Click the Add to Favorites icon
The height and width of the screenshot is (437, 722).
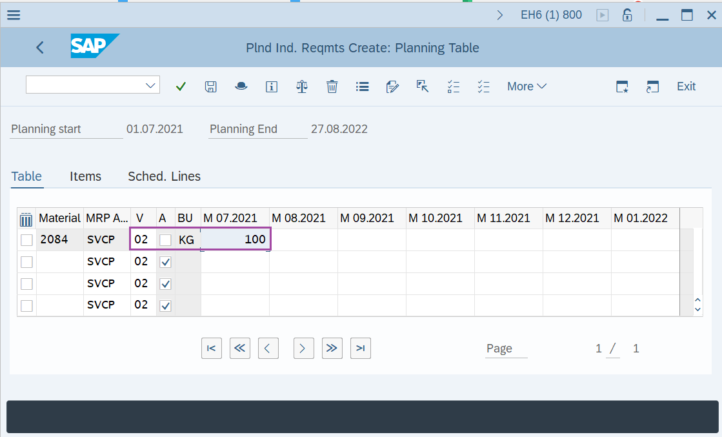click(621, 86)
